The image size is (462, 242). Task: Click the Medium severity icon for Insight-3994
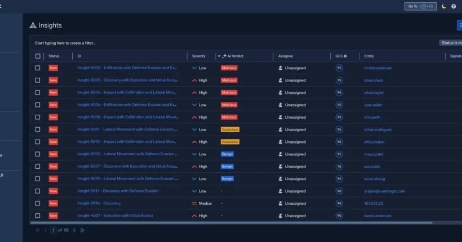(x=194, y=203)
